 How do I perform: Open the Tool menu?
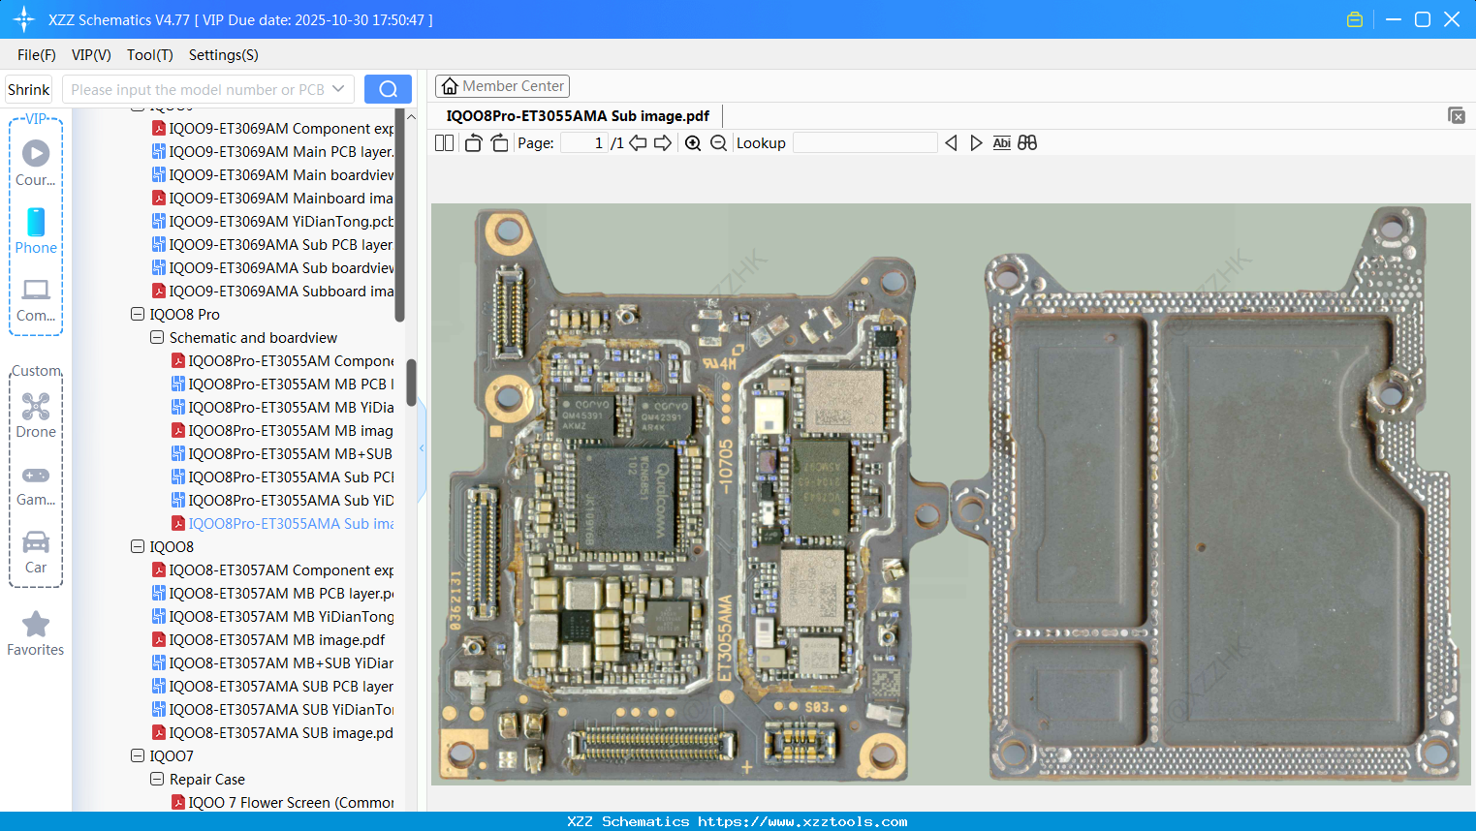(x=149, y=55)
